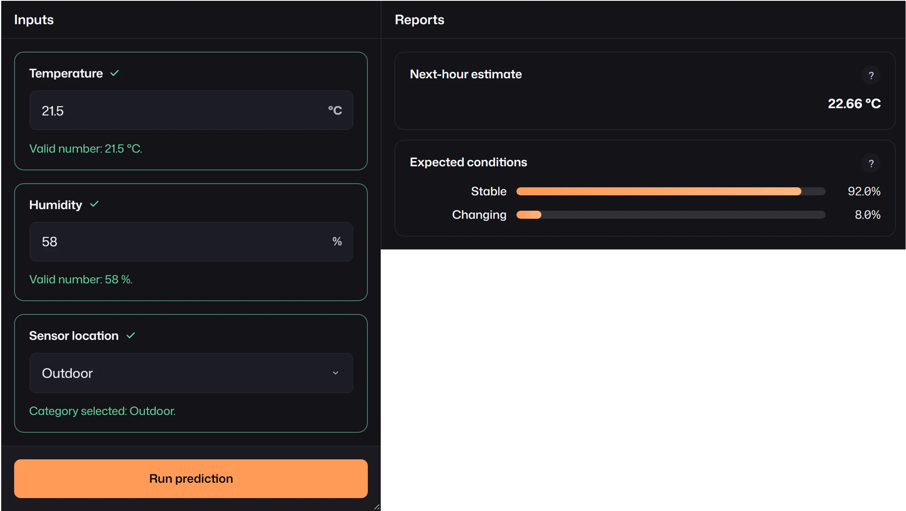Click the Changing probability bar

tap(671, 215)
